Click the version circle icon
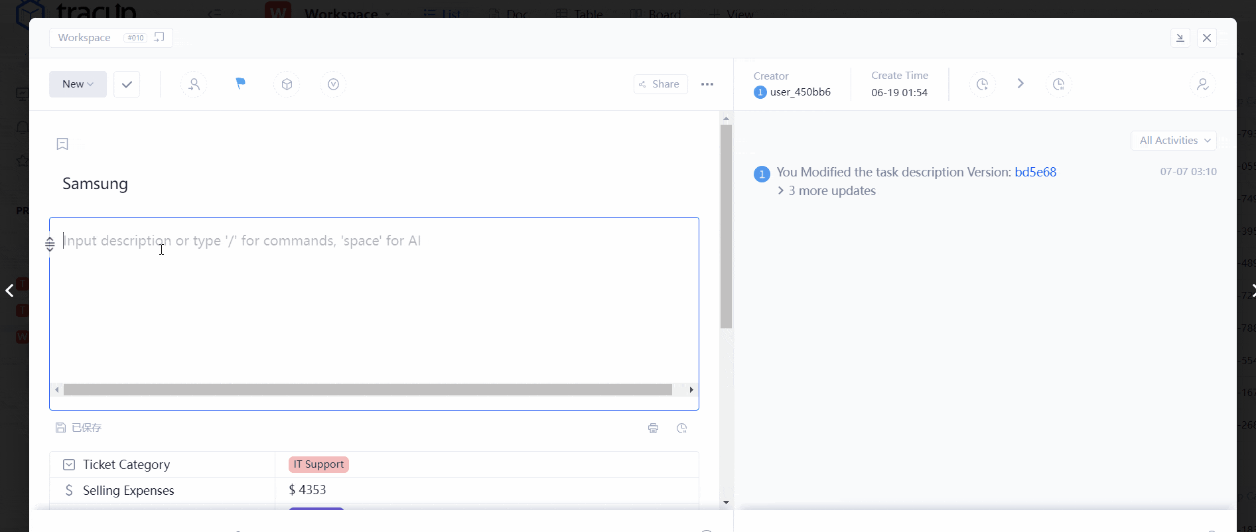This screenshot has width=1256, height=532. (x=333, y=84)
